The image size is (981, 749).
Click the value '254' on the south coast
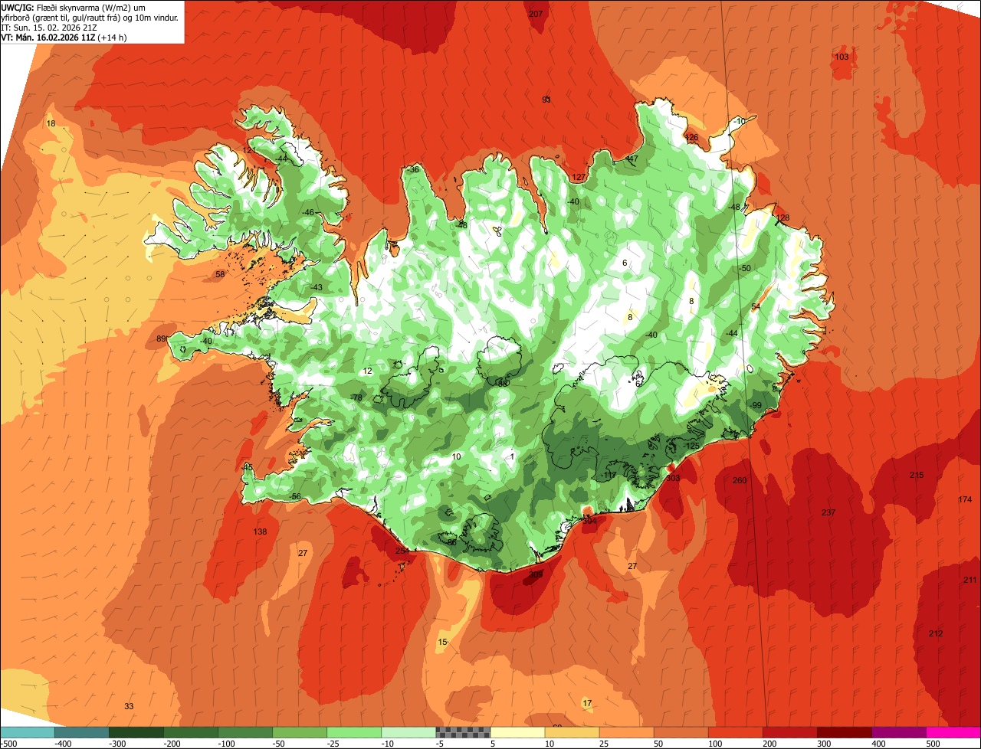[402, 551]
